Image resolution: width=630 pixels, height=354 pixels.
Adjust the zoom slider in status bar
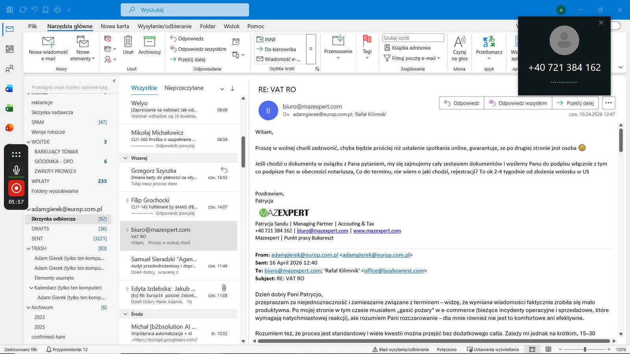(x=585, y=349)
